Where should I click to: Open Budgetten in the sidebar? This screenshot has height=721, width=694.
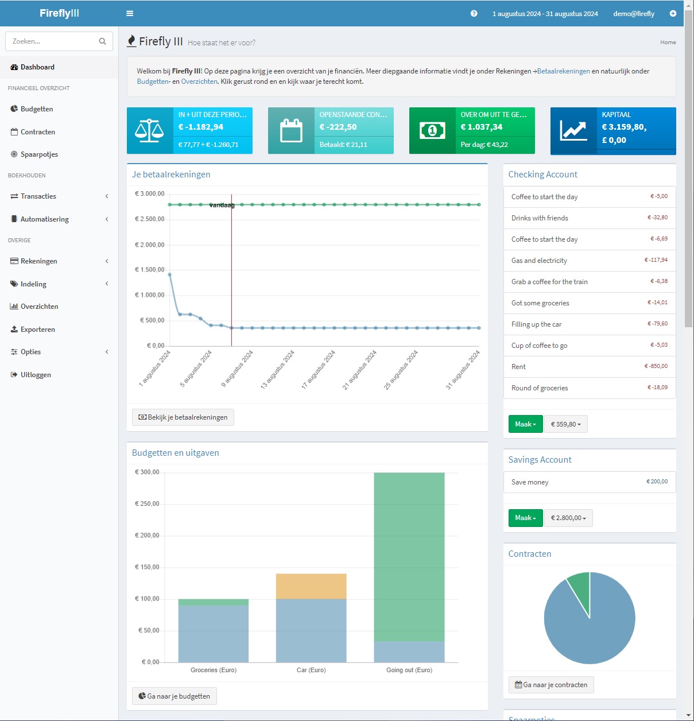coord(37,109)
